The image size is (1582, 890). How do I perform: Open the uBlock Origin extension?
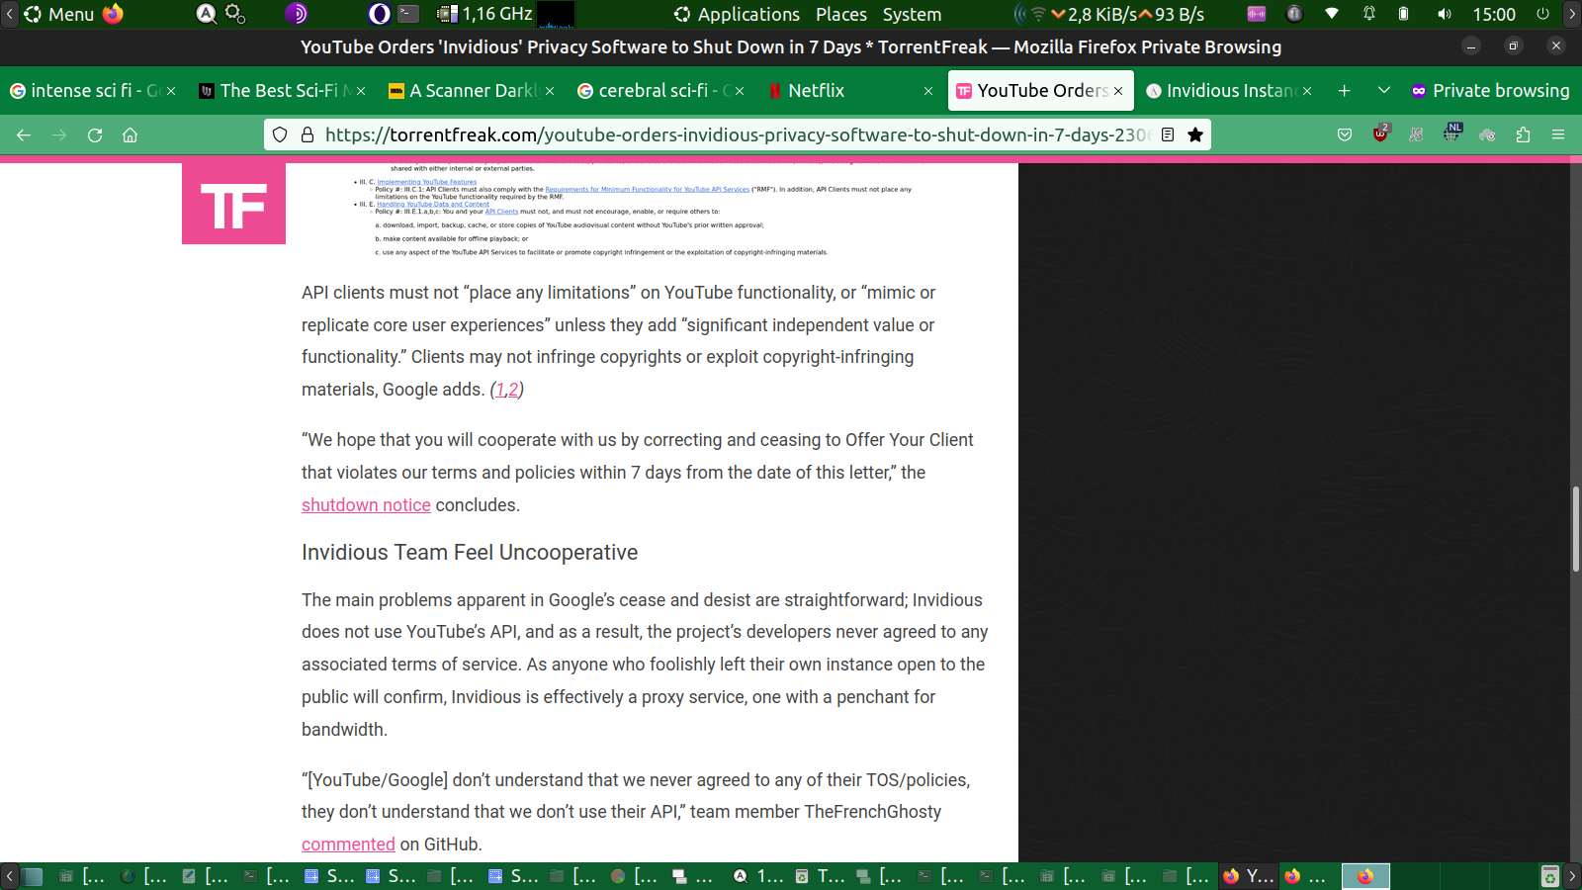click(x=1380, y=134)
